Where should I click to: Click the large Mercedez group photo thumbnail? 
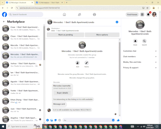[x=82, y=45]
